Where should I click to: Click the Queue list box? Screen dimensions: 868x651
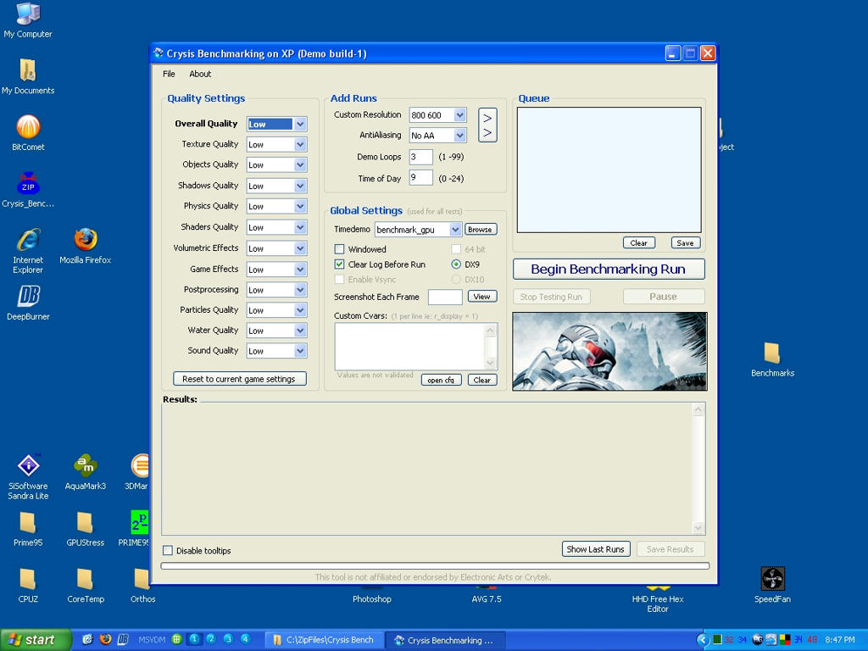coord(609,170)
